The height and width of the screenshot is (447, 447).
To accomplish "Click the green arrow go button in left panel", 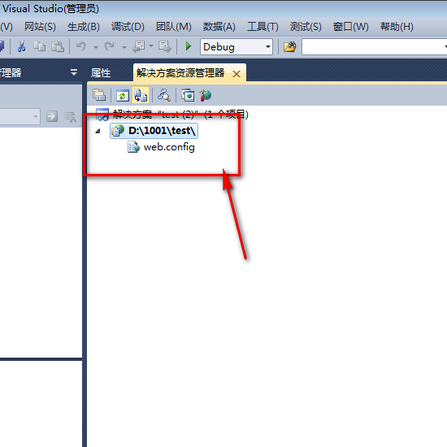I will coord(52,116).
